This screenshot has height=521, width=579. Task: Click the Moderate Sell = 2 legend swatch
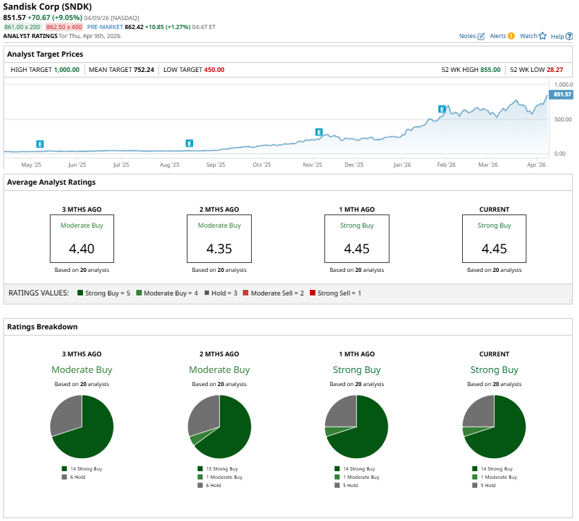(x=246, y=293)
